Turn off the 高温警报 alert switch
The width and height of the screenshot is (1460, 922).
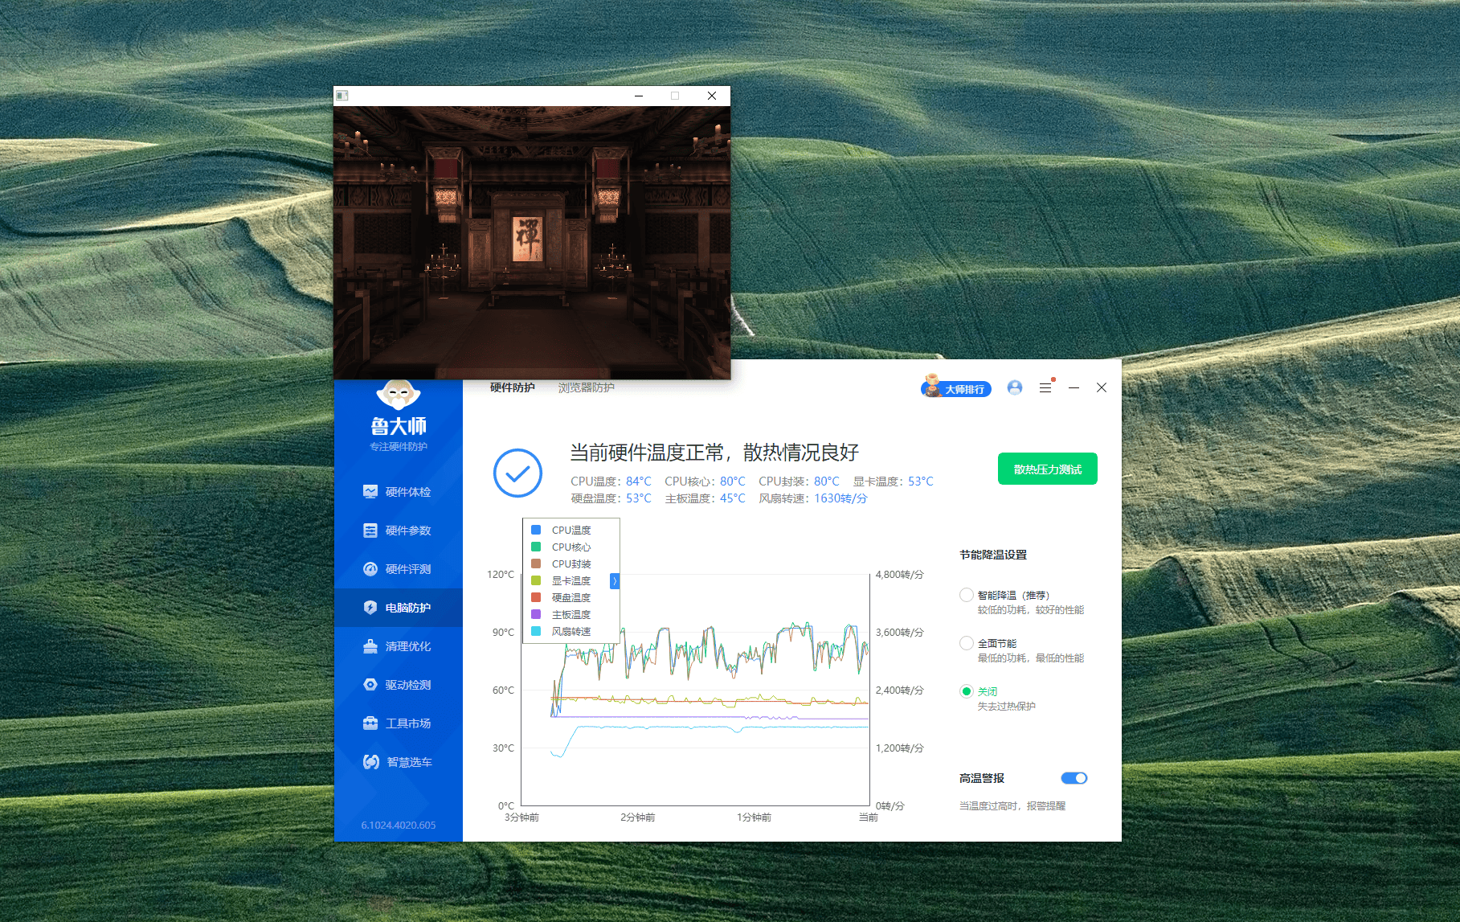pyautogui.click(x=1073, y=777)
